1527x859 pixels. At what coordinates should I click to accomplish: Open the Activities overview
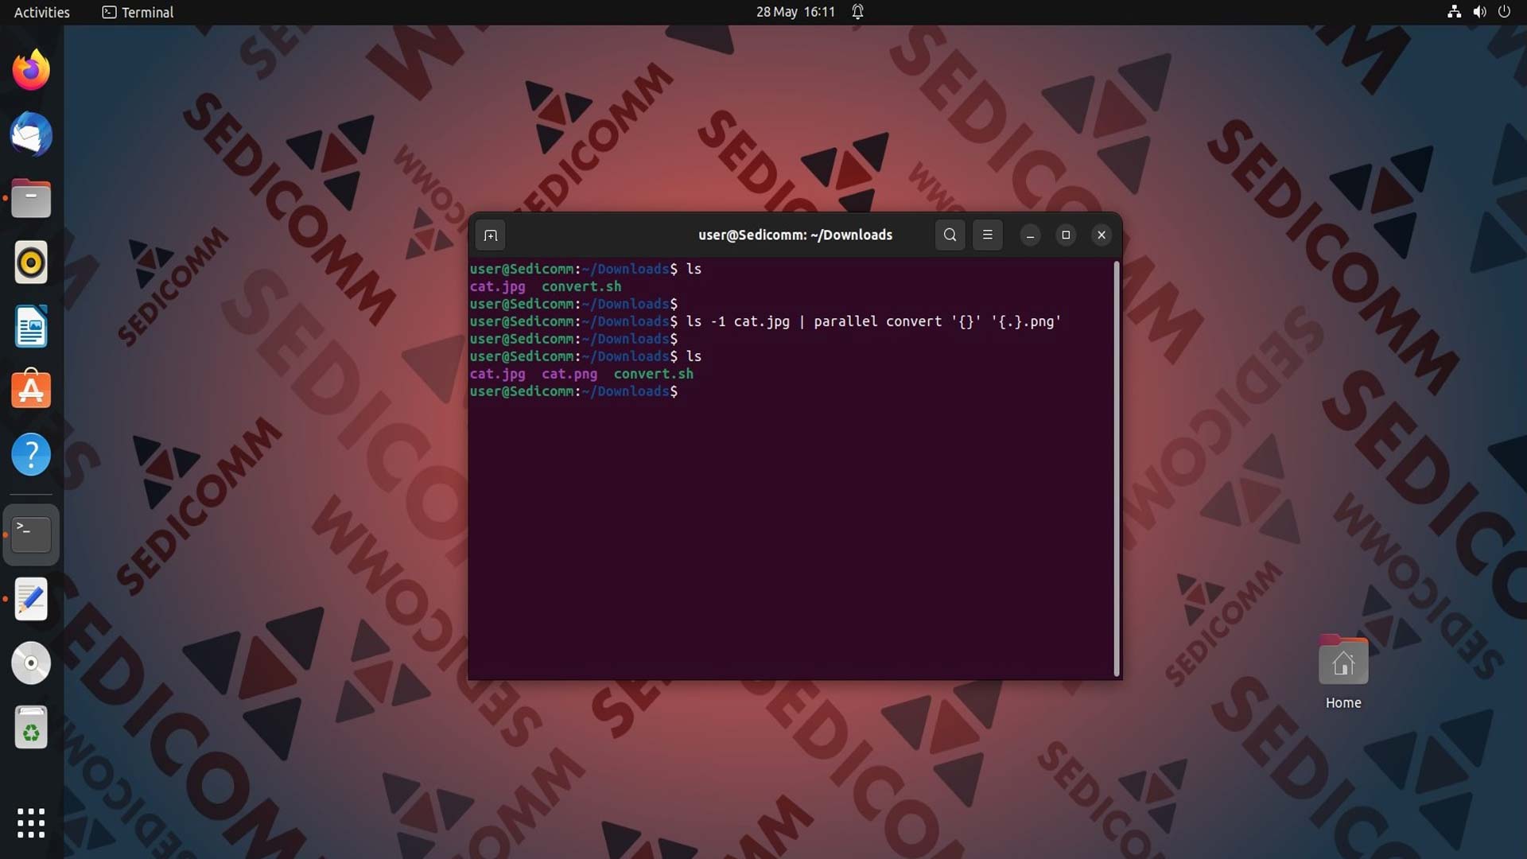pyautogui.click(x=42, y=12)
